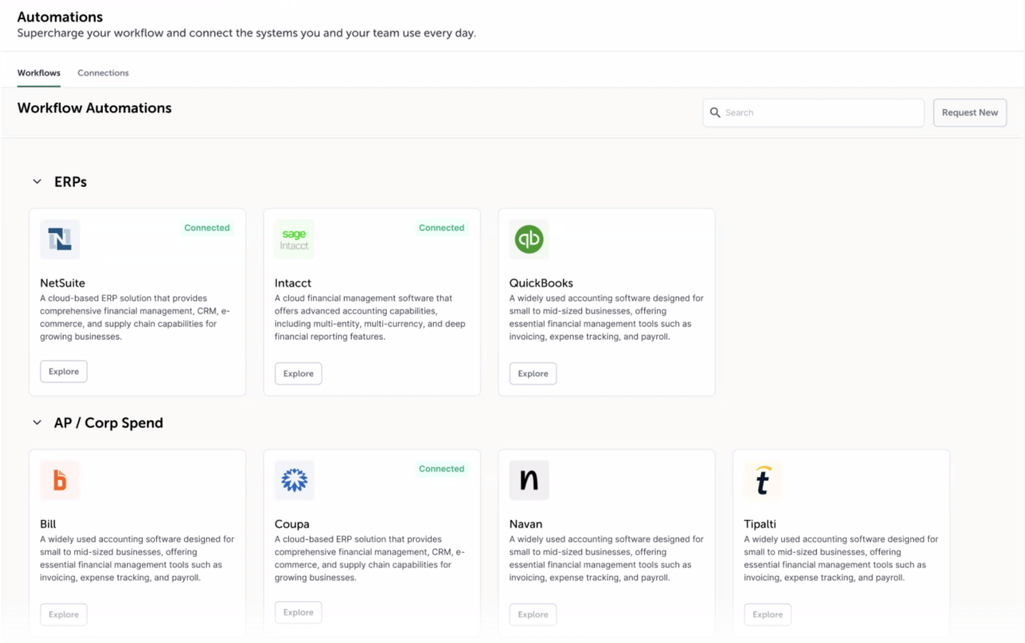Viewport: 1025px width, 643px height.
Task: Collapse the ERPs section
Action: coord(37,181)
